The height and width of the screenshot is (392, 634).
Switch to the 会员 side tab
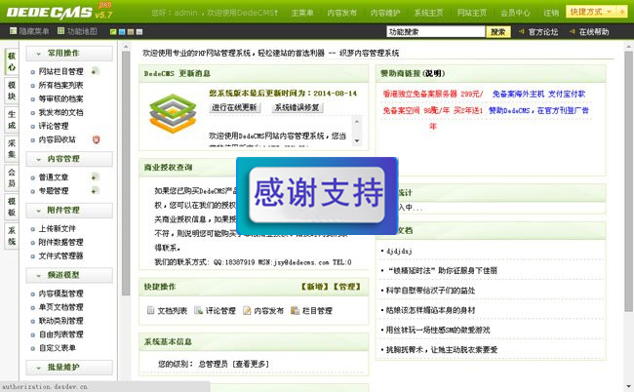(12, 177)
